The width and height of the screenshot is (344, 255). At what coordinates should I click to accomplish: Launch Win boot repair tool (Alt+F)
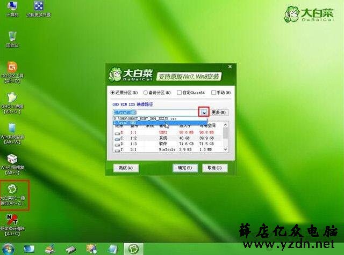12,164
